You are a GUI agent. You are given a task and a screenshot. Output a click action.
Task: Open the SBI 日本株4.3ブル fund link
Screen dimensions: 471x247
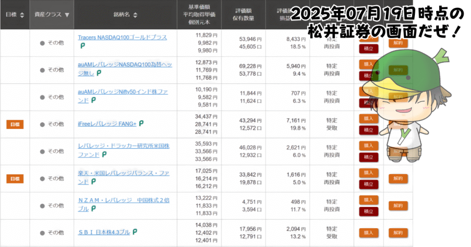(104, 232)
